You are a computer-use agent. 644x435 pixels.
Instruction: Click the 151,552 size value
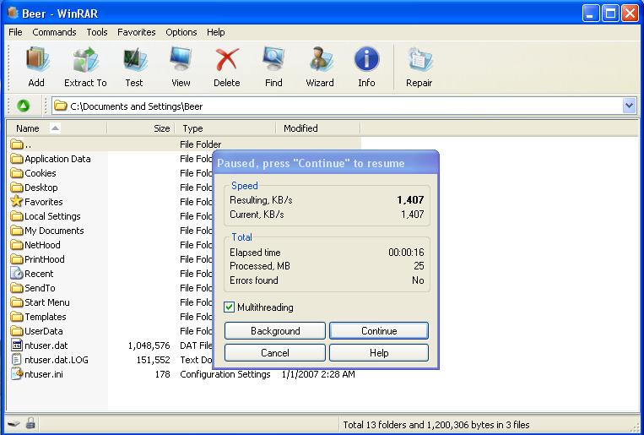154,360
